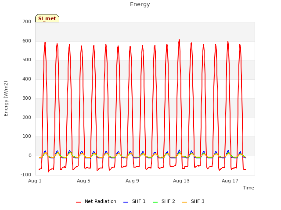Click the Aug 9 x-axis tick label
Screen dimensions: 281x210
[x=132, y=181]
